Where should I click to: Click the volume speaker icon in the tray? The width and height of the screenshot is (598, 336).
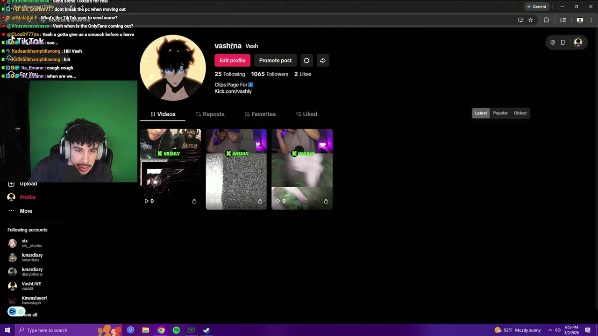(558, 330)
